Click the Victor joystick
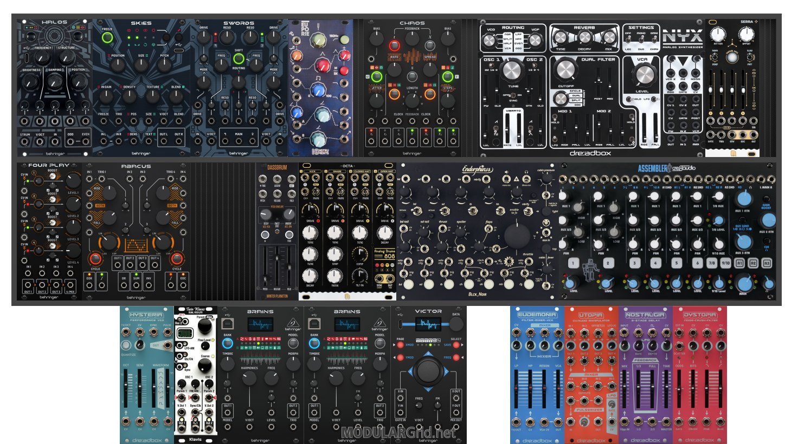The image size is (798, 444). click(428, 370)
